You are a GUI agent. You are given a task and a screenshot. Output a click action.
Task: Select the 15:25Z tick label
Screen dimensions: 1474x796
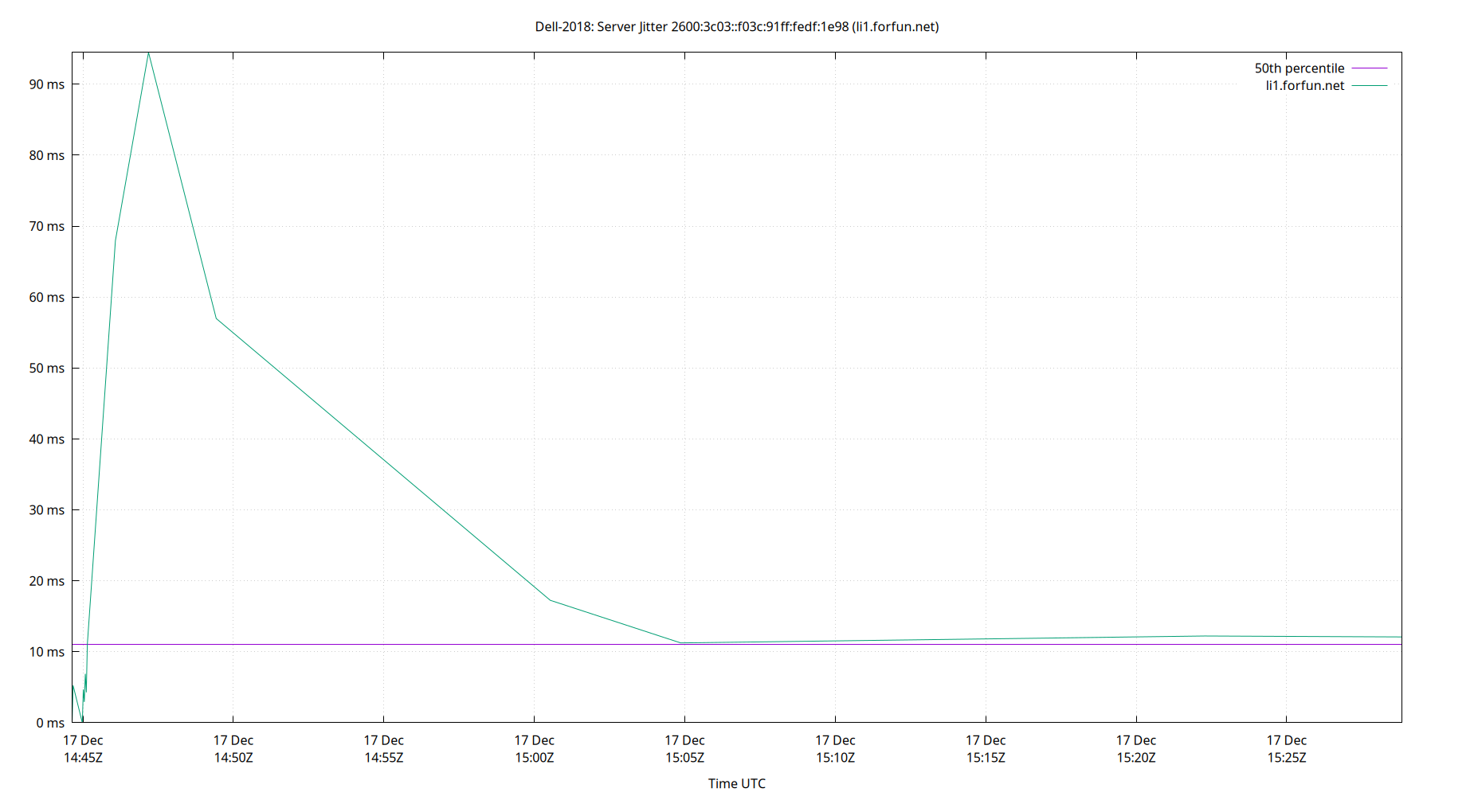[1285, 758]
